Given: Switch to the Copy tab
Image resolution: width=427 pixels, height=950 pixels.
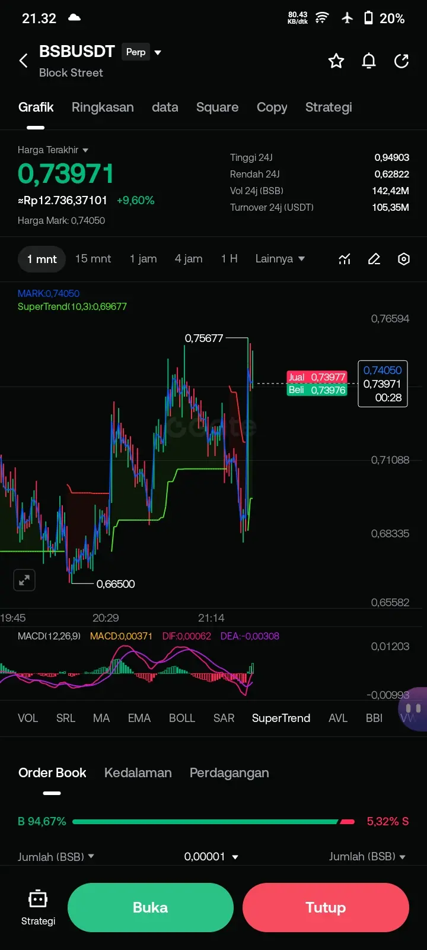Looking at the screenshot, I should click(272, 107).
